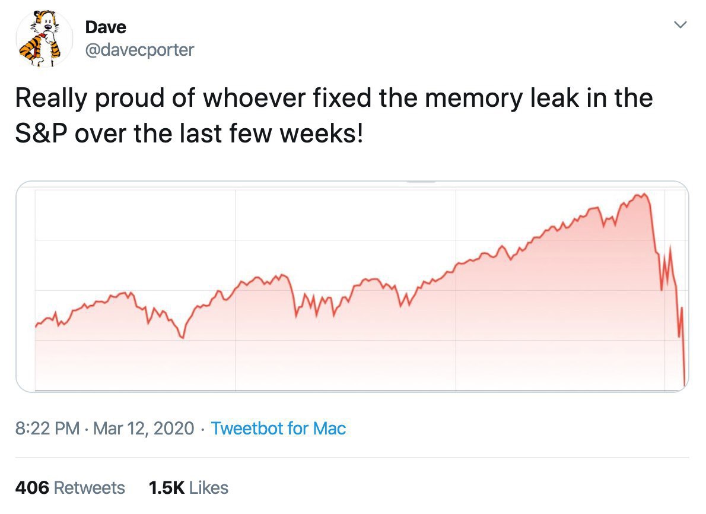The image size is (706, 514).
Task: View the 1.5K Likes list
Action: point(189,488)
